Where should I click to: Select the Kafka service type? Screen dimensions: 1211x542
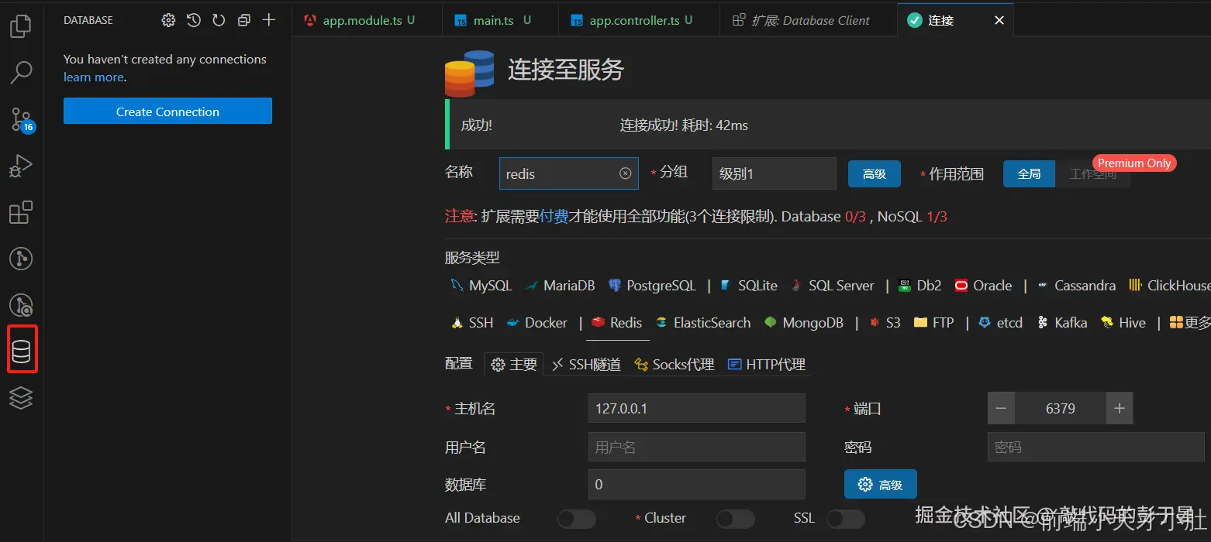(1062, 322)
